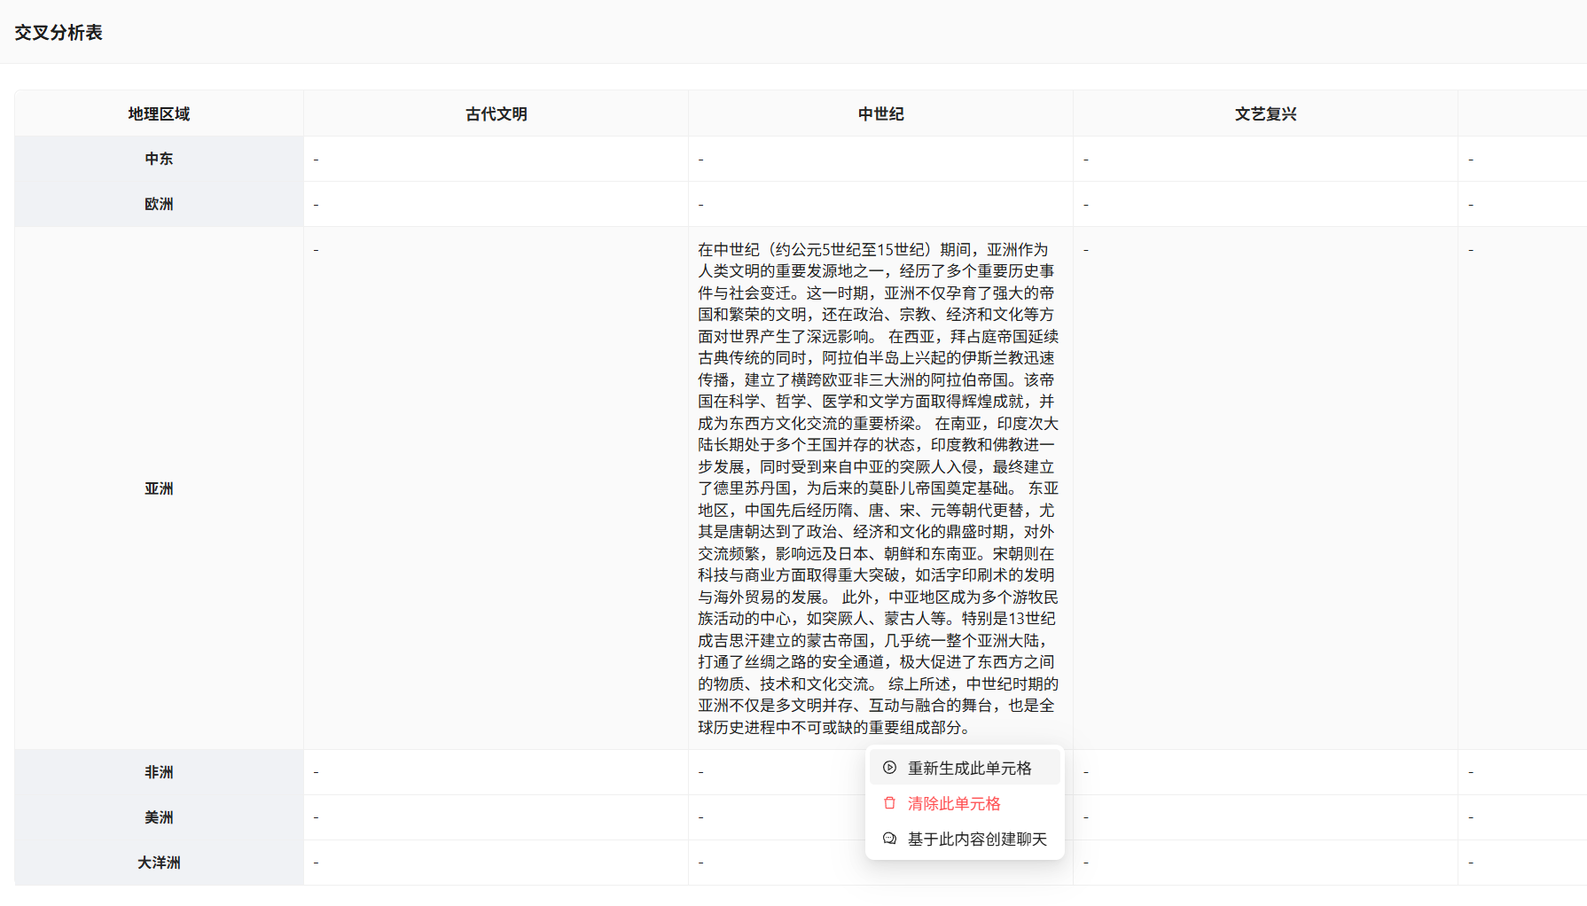Click the empty 欧洲 文艺复兴 cell
Viewport: 1587px width, 906px height.
(x=1265, y=205)
